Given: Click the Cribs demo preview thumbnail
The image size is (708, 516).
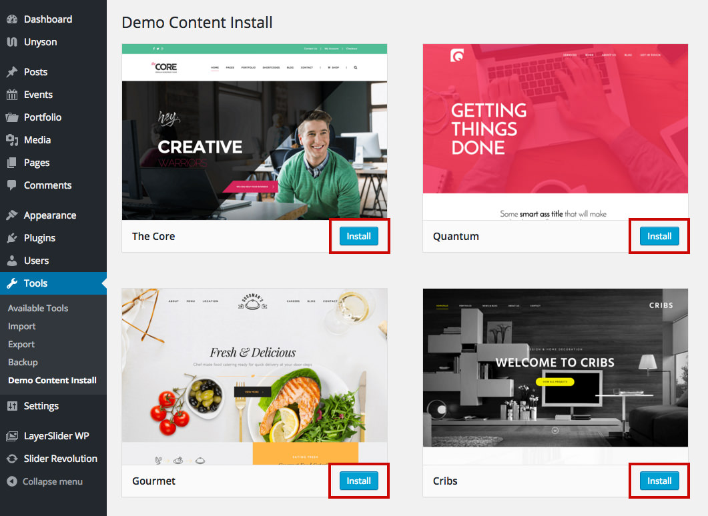Looking at the screenshot, I should pyautogui.click(x=555, y=367).
